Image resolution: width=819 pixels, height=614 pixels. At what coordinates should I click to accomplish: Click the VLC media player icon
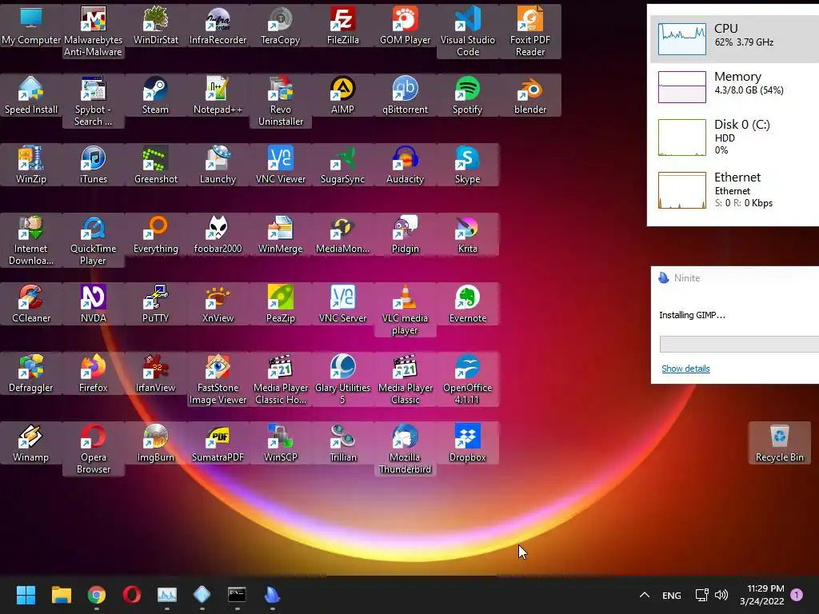405,309
